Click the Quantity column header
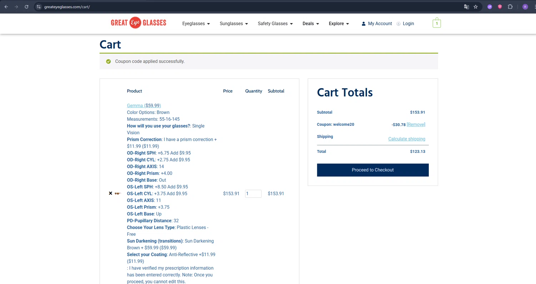This screenshot has height=284, width=536. (x=254, y=91)
